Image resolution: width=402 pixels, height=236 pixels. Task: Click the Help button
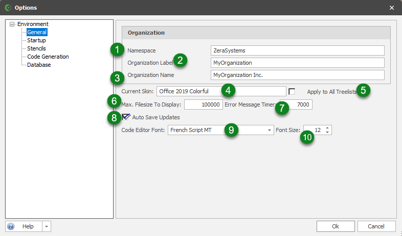[x=24, y=226]
